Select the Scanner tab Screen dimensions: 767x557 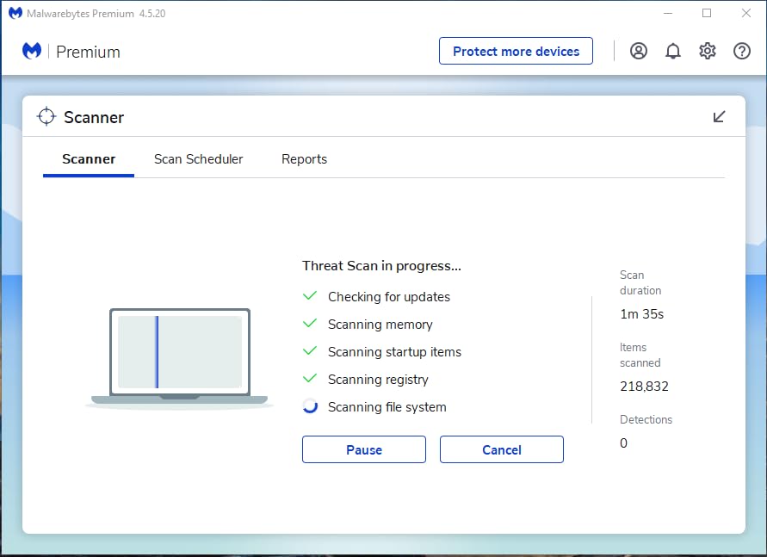click(88, 159)
